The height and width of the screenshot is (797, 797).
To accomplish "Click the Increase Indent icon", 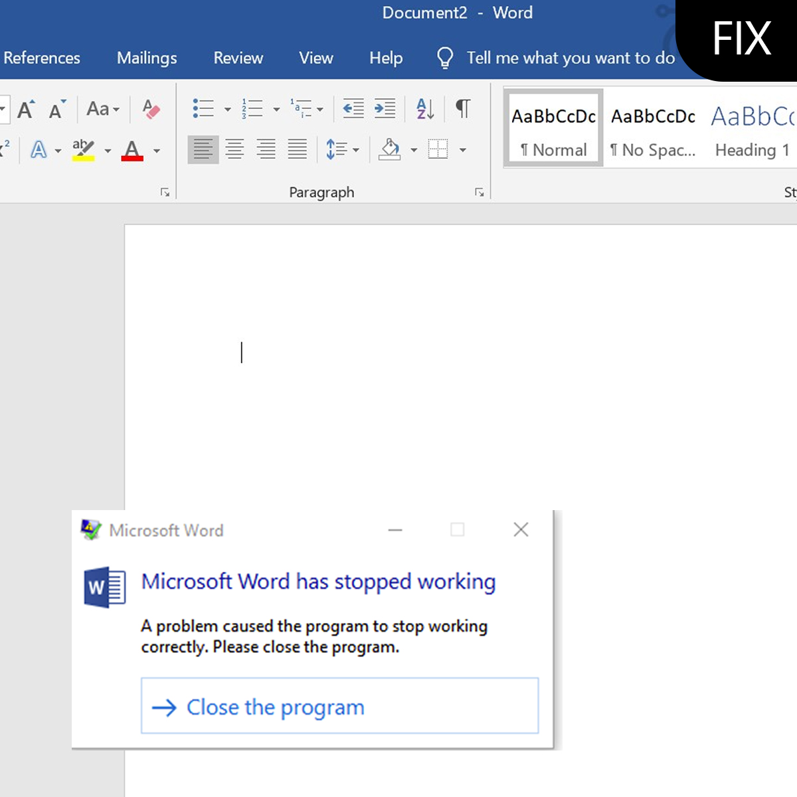I will tap(385, 108).
